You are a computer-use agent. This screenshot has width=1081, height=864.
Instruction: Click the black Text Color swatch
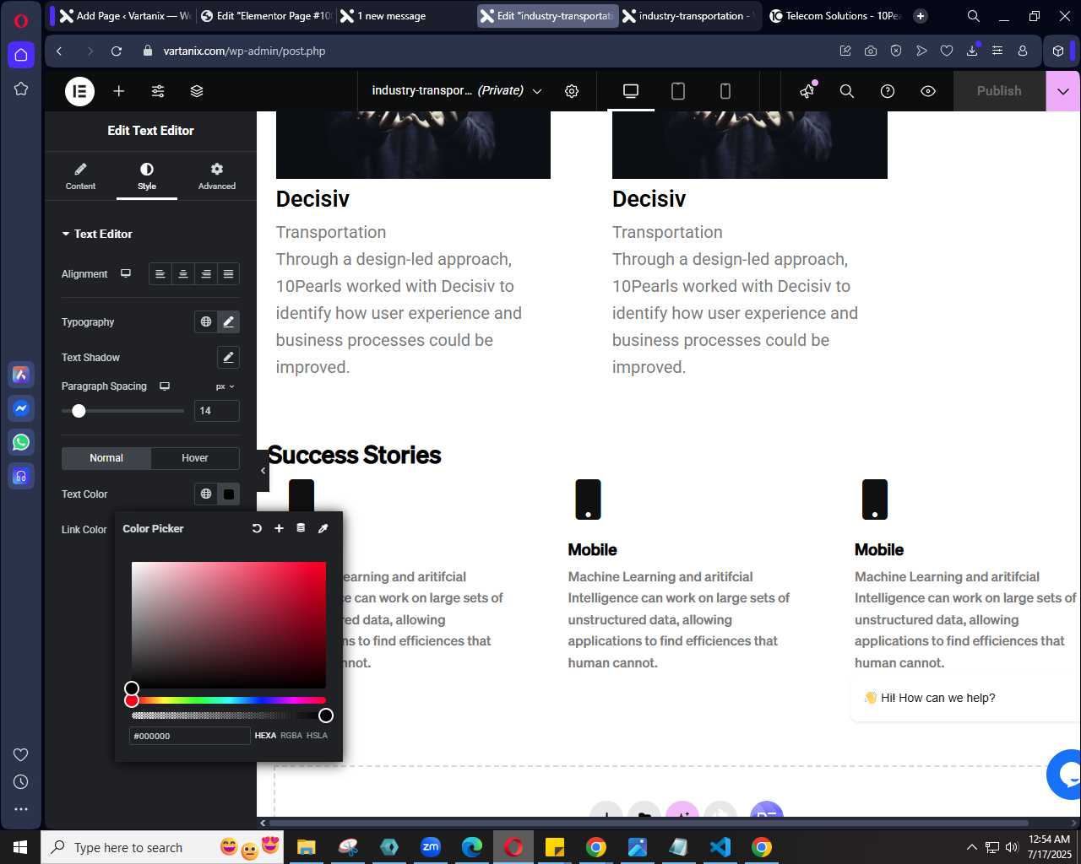pos(229,494)
